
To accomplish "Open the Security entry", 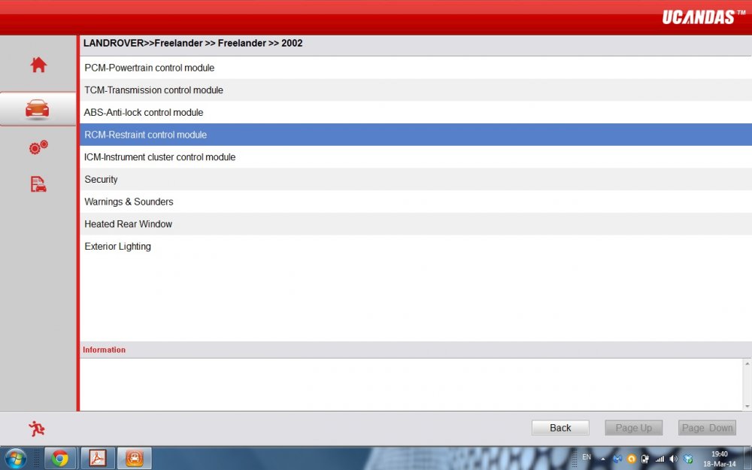I will tap(415, 179).
